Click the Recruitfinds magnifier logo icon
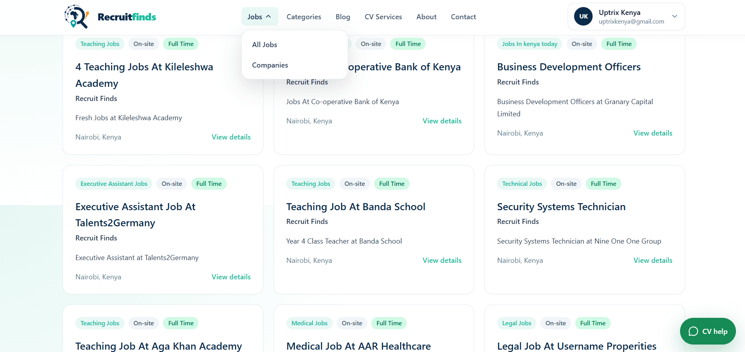The width and height of the screenshot is (745, 352). pos(76,16)
